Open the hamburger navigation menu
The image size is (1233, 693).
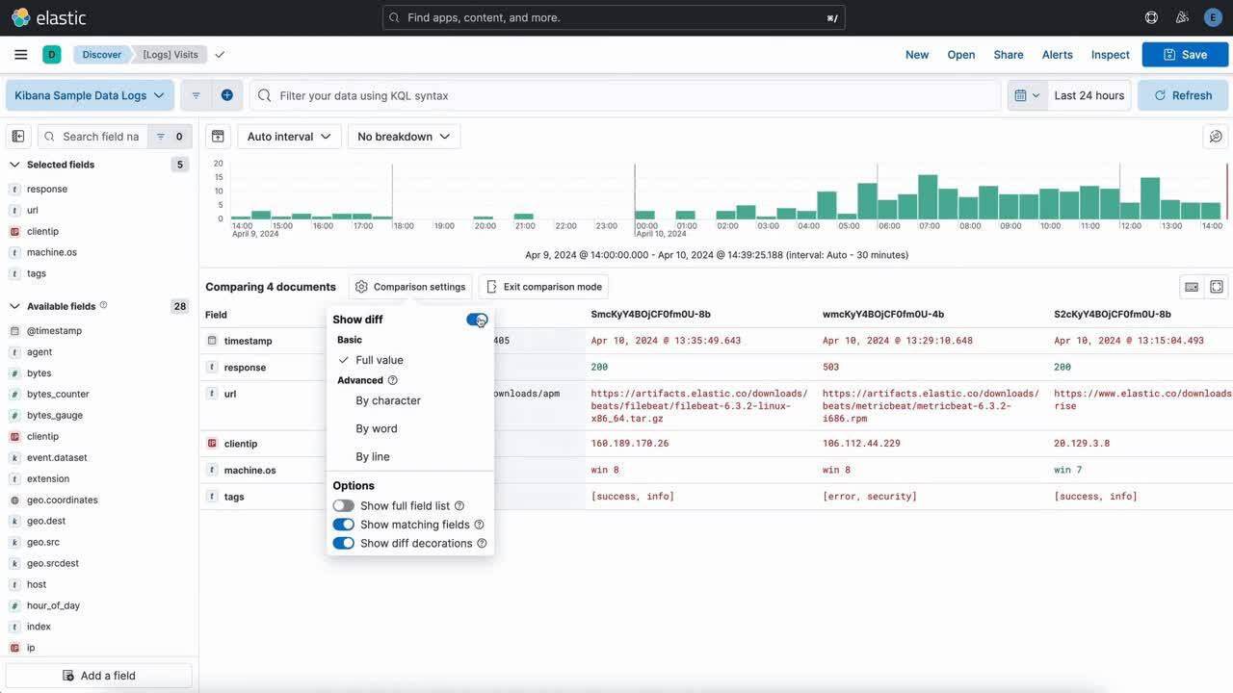coord(20,55)
